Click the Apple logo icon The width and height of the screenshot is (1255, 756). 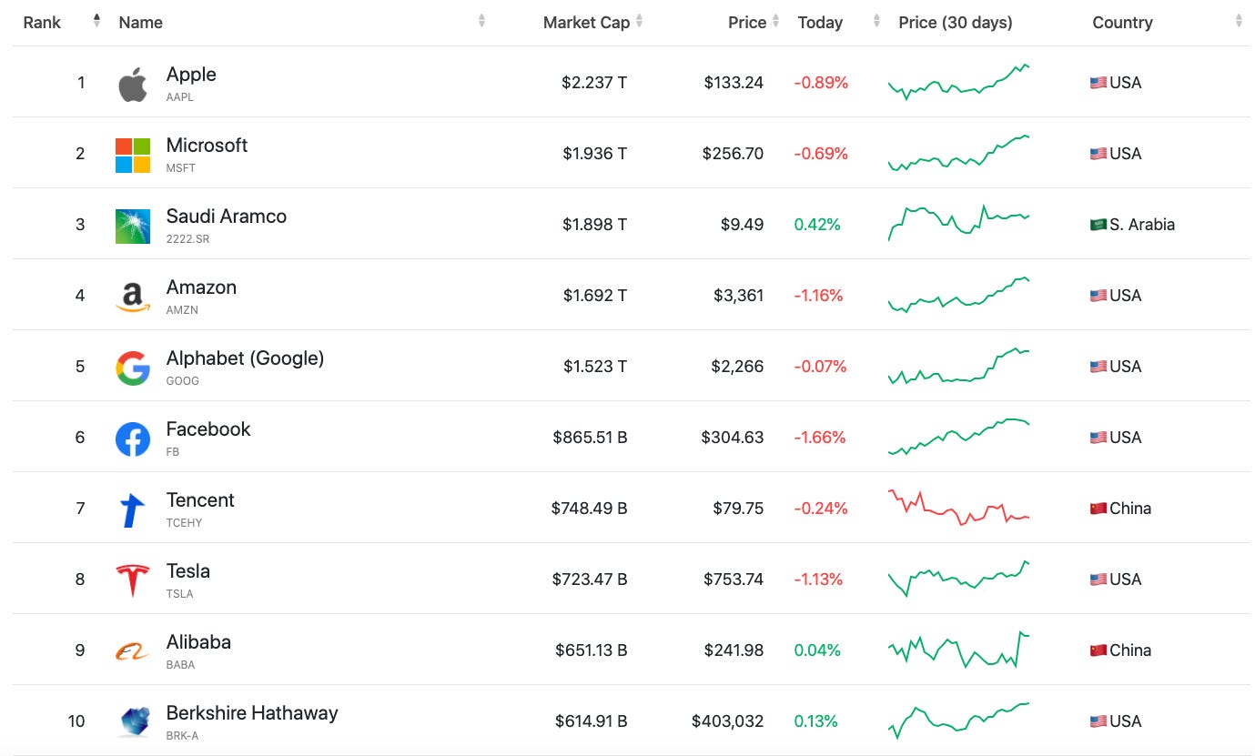click(133, 85)
